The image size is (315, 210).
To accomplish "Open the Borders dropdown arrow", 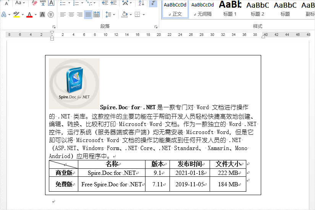I will pyautogui.click(x=144, y=15).
